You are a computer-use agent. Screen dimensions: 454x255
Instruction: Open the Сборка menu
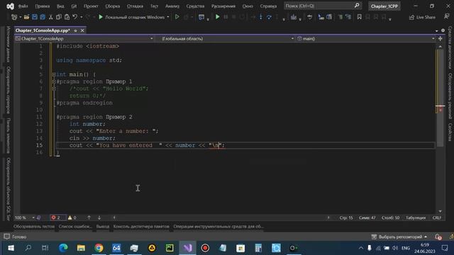(112, 6)
